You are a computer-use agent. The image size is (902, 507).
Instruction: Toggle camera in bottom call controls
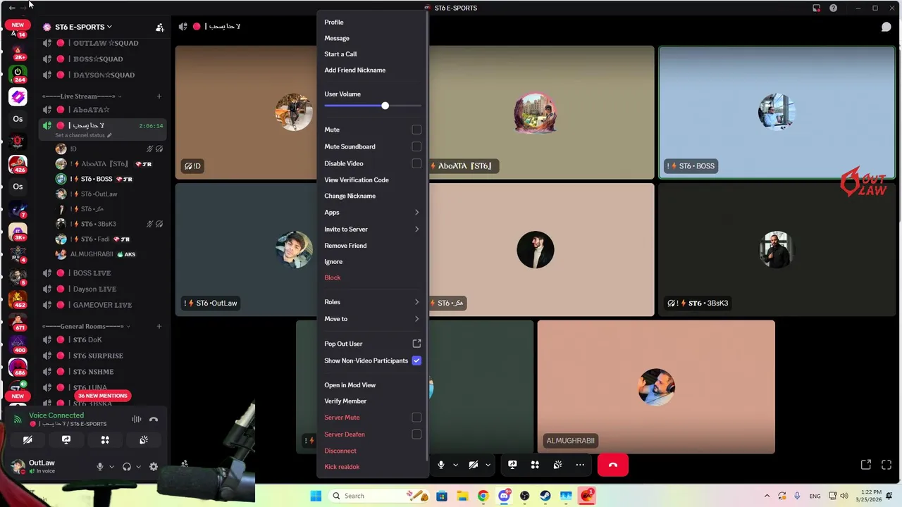[474, 465]
